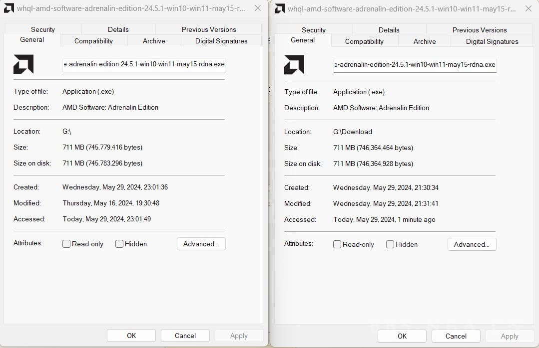Click the AMD logo in left window title bar
Screen dimensions: 539x348
coord(8,8)
